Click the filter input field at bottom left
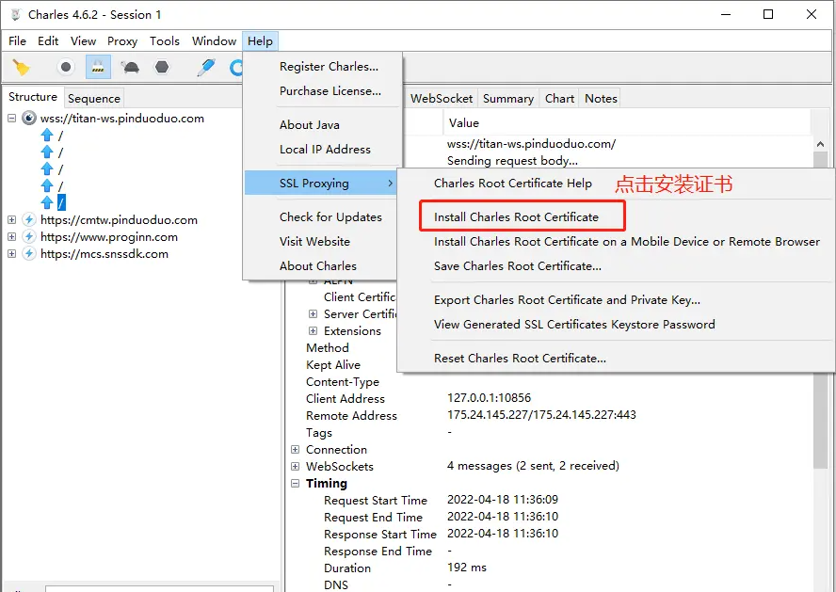The width and height of the screenshot is (836, 592). pyautogui.click(x=159, y=588)
